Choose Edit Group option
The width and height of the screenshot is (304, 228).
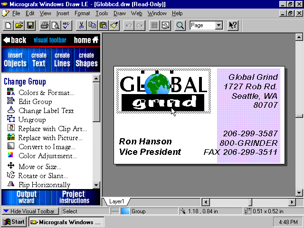(x=29, y=102)
